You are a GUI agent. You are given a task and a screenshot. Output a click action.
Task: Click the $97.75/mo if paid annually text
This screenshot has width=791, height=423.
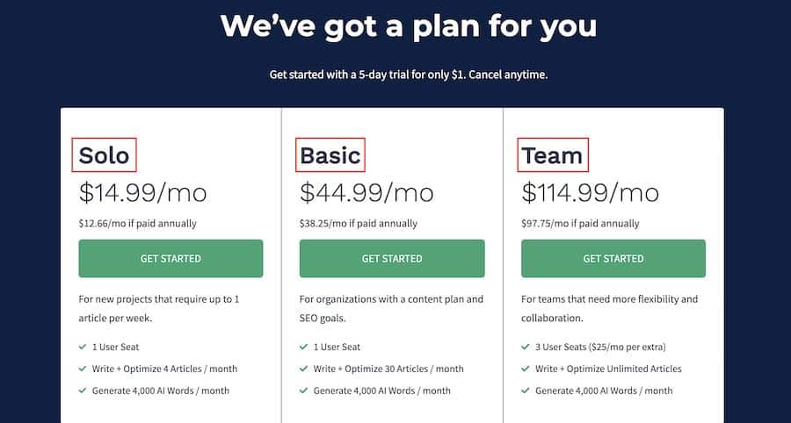point(580,223)
